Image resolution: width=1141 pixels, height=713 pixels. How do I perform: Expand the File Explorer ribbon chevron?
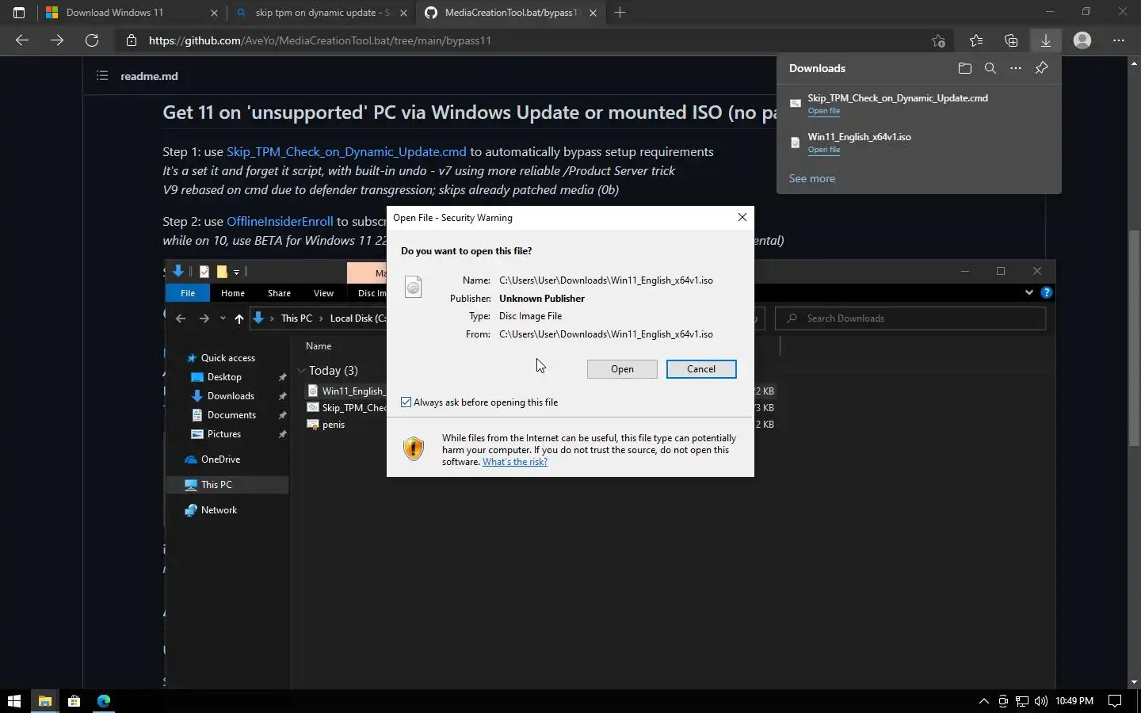(1028, 292)
